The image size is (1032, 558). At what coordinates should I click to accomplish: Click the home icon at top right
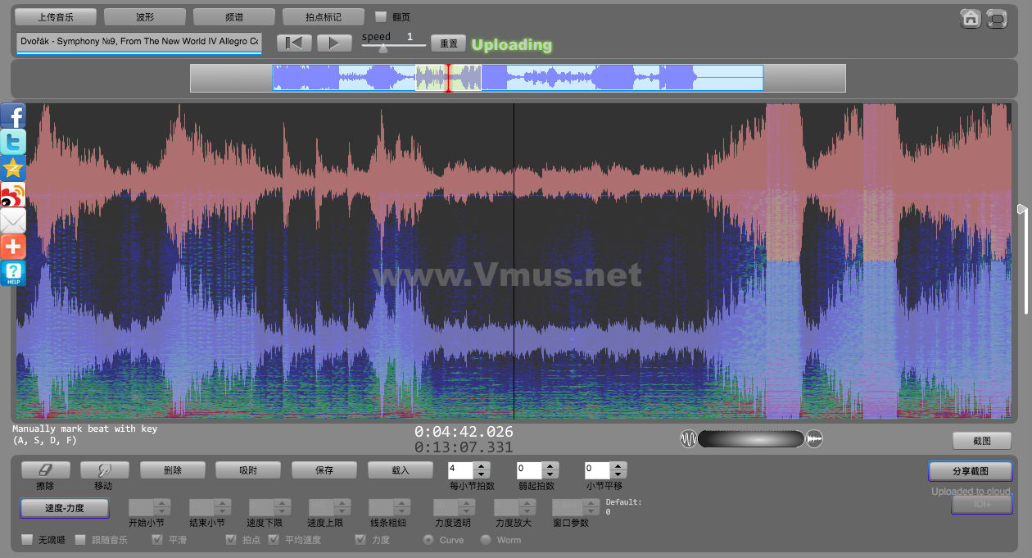tap(971, 18)
